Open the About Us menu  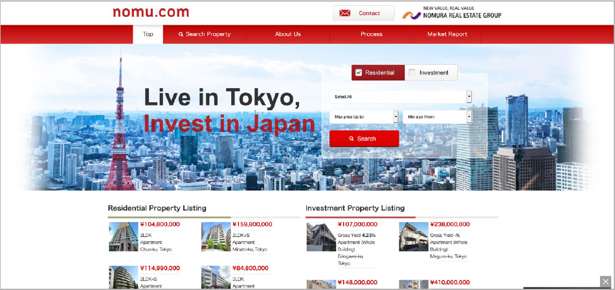pyautogui.click(x=288, y=34)
